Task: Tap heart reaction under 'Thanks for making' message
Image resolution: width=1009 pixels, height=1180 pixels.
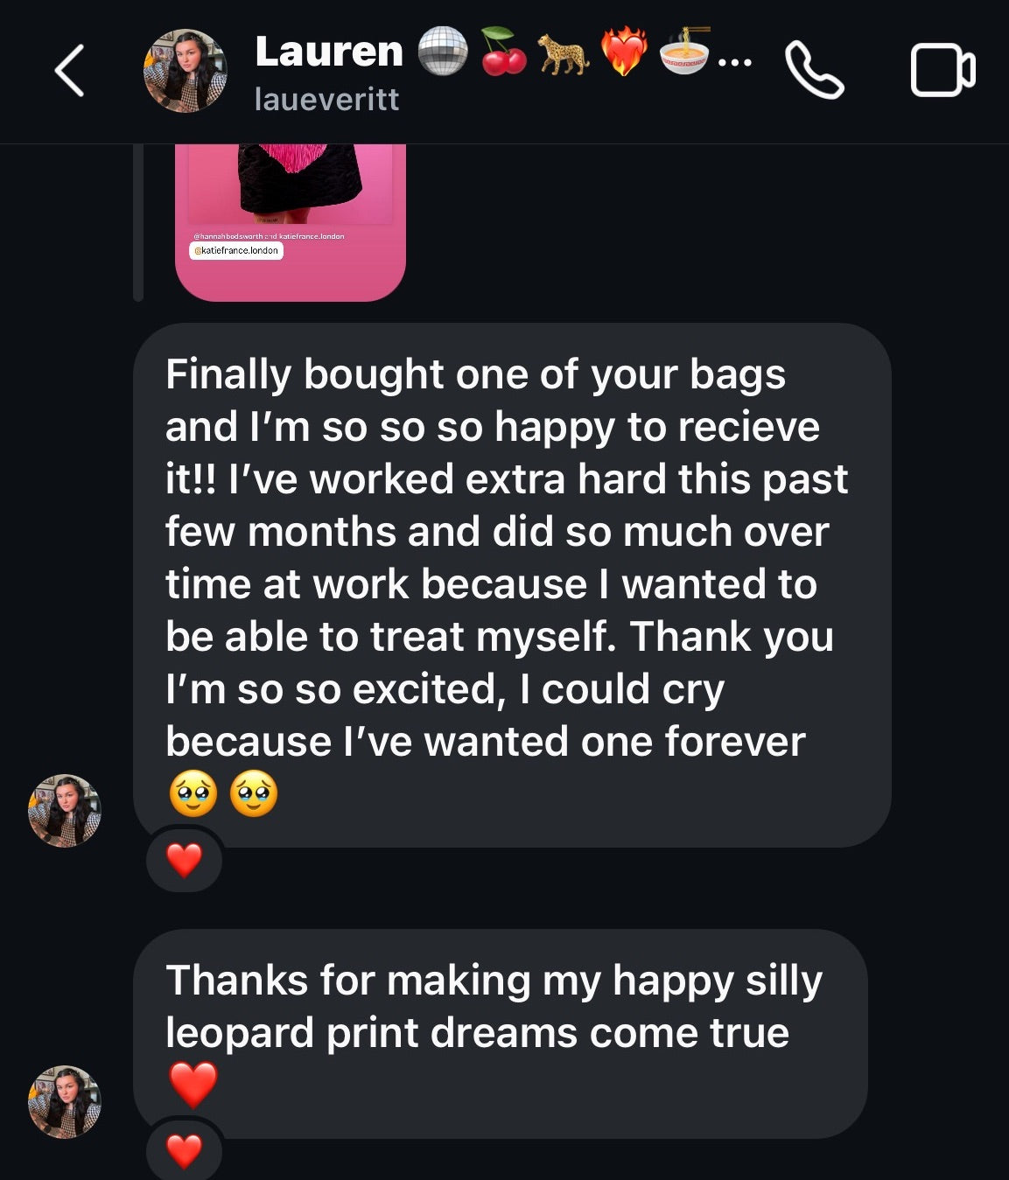Action: click(184, 1150)
